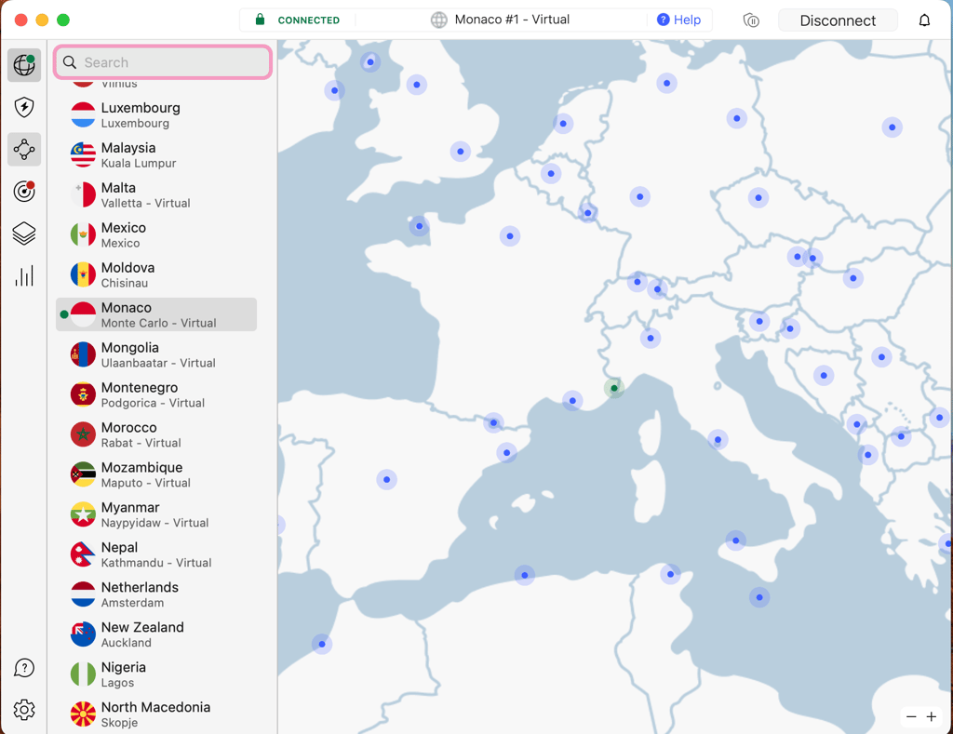This screenshot has width=953, height=734.
Task: Select Netherlands Amsterdam server
Action: (x=156, y=594)
